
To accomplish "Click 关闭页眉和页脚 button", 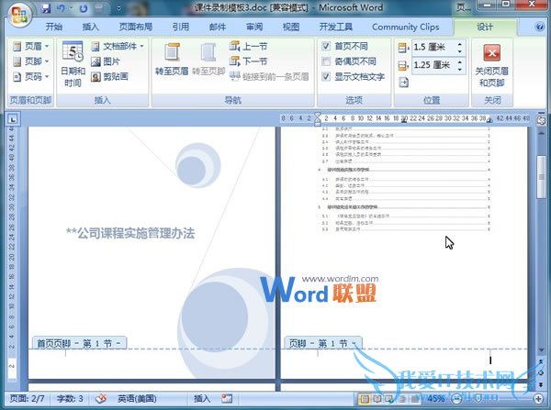I will (x=491, y=65).
